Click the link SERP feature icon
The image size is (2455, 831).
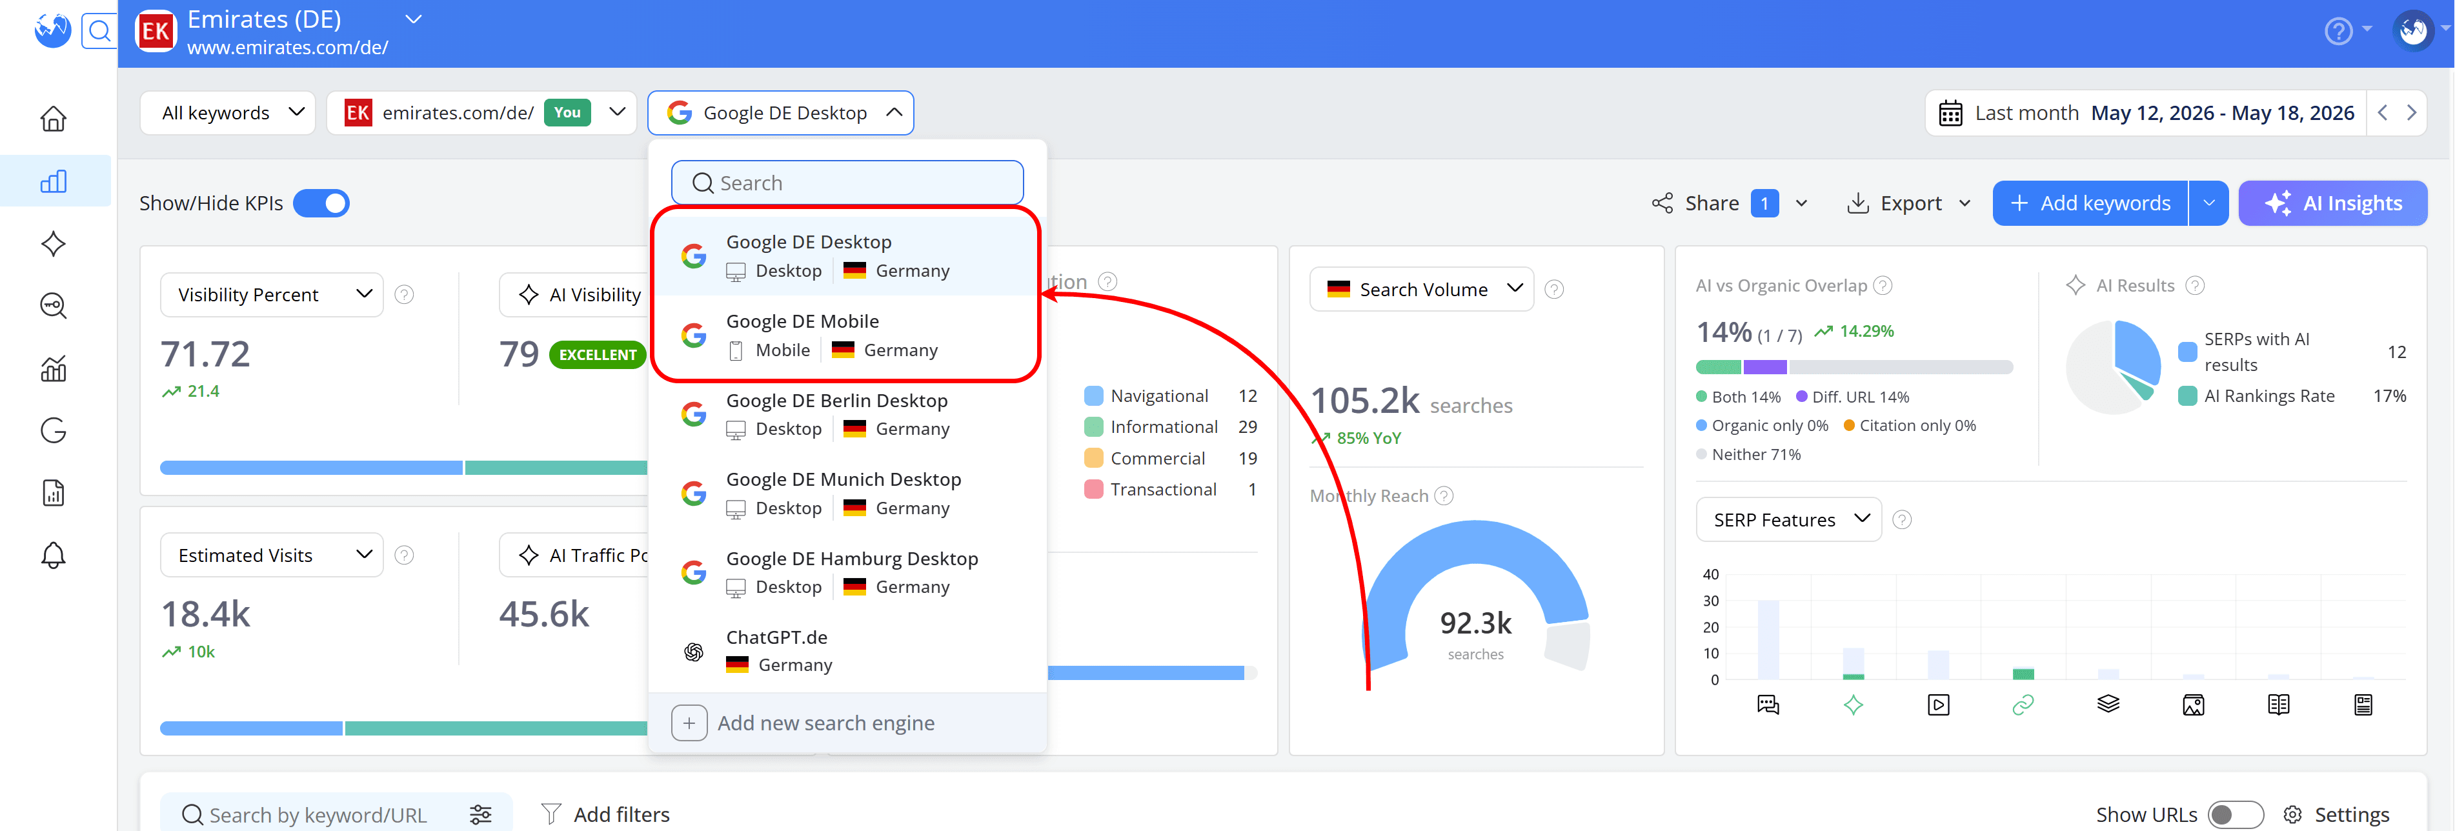point(2023,705)
